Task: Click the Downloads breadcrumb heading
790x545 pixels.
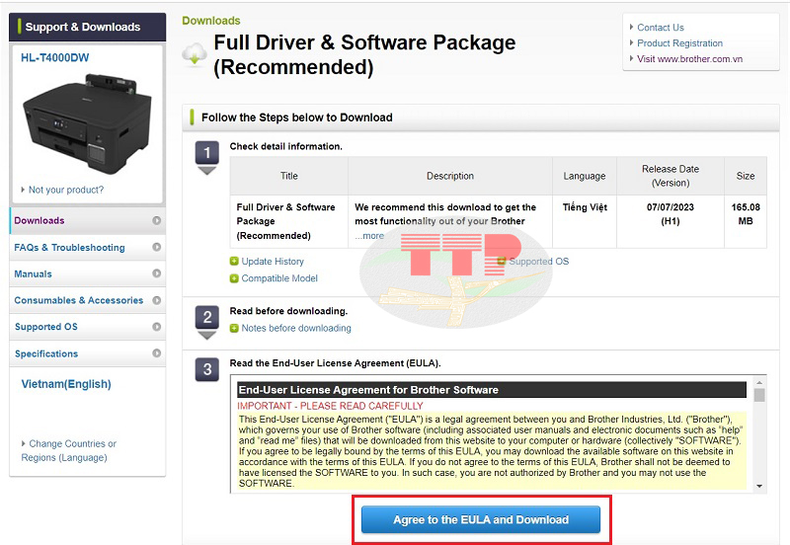Action: coord(211,21)
